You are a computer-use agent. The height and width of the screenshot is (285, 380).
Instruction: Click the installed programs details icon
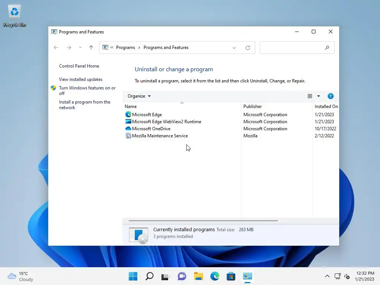(x=138, y=235)
